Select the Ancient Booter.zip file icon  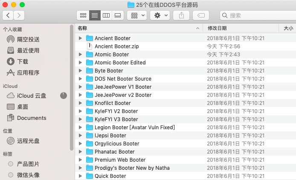click(x=90, y=46)
